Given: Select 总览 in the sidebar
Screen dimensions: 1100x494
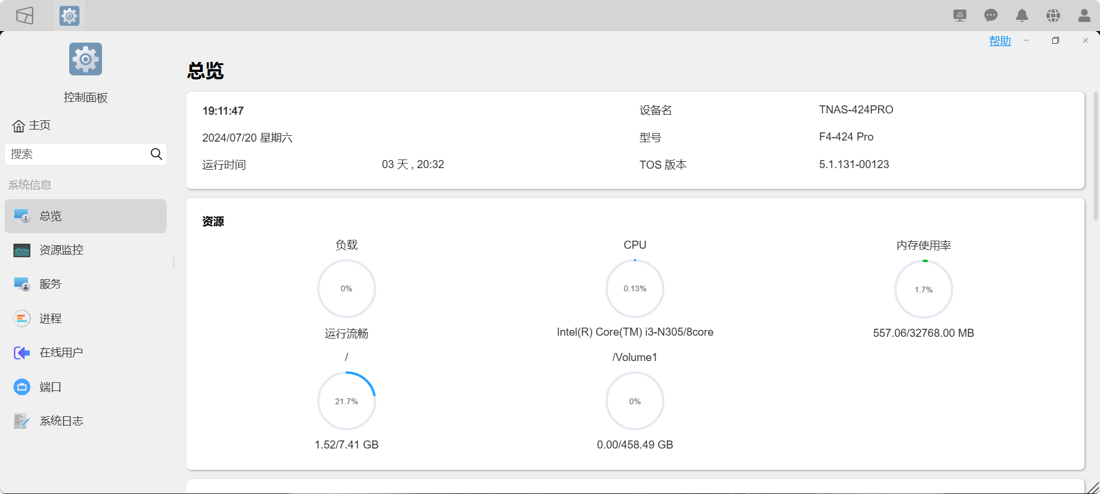Looking at the screenshot, I should tap(85, 216).
